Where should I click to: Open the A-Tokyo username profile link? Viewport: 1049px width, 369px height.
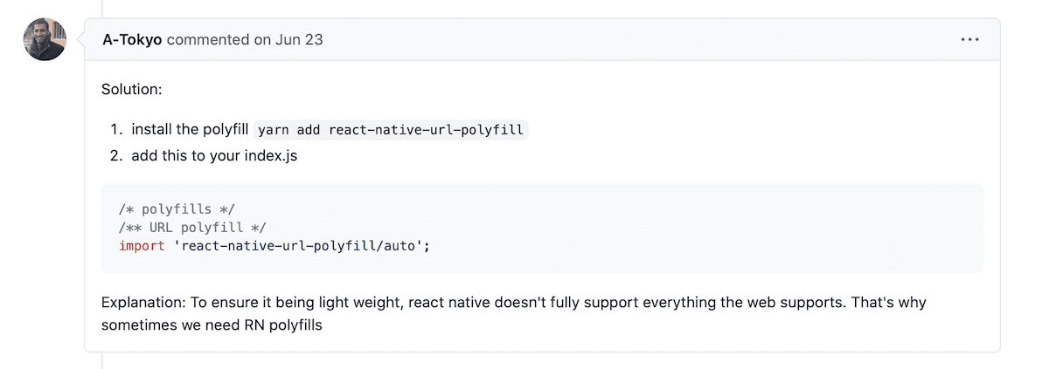132,39
